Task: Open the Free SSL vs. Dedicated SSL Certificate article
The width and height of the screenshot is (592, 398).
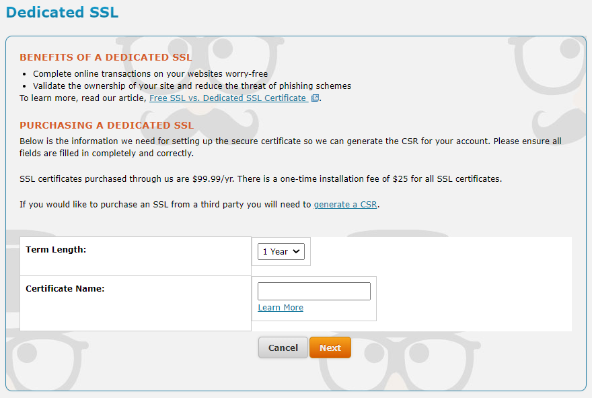Action: coord(227,98)
